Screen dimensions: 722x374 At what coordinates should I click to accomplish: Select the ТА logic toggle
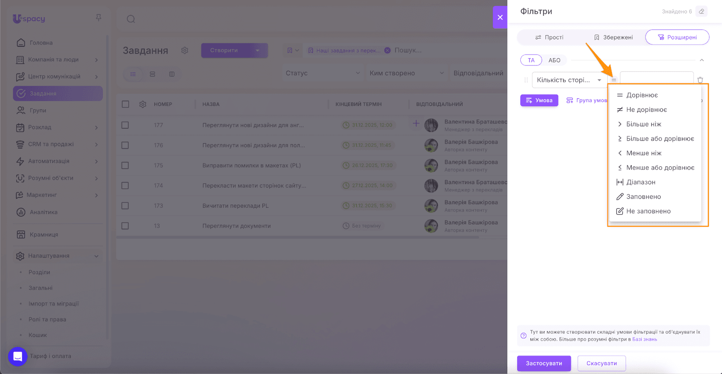click(x=531, y=60)
